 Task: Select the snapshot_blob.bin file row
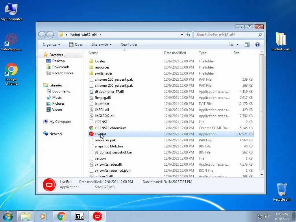pos(171,146)
